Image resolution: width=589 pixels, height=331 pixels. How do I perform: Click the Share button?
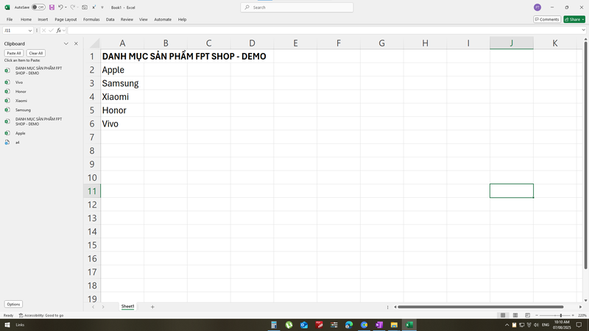click(x=574, y=20)
